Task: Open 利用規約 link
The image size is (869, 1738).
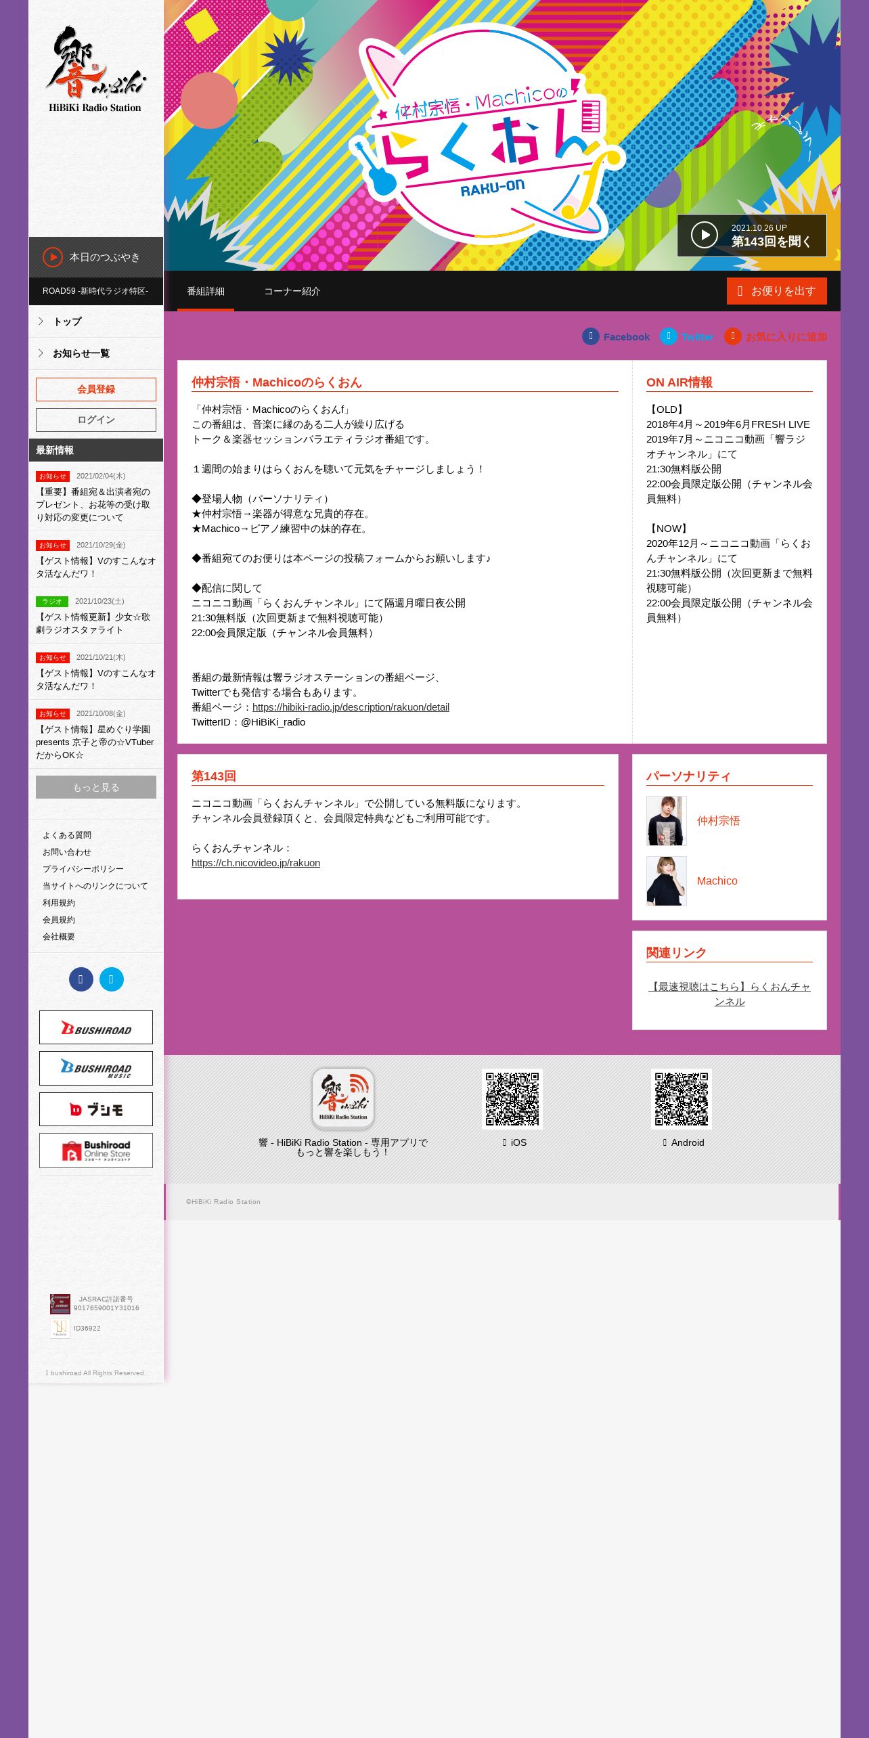Action: coord(59,903)
